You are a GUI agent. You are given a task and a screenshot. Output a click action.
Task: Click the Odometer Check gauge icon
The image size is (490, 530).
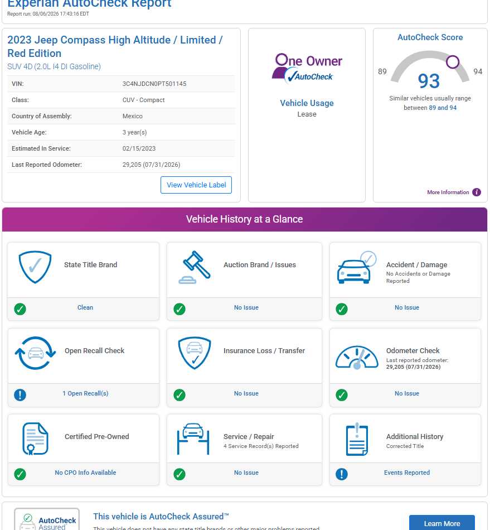[357, 356]
